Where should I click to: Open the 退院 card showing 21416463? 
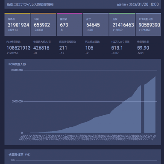pos(122,24)
